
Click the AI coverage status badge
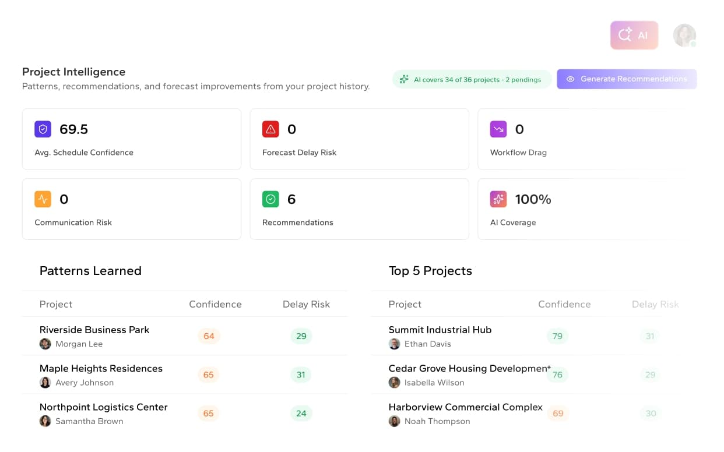[472, 79]
